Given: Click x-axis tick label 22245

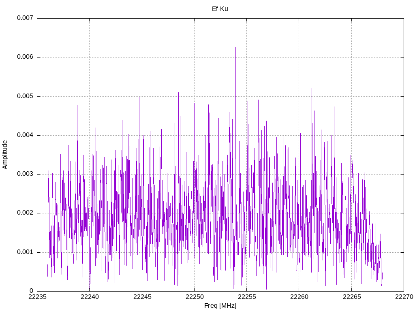Looking at the screenshot, I should 142,297.
